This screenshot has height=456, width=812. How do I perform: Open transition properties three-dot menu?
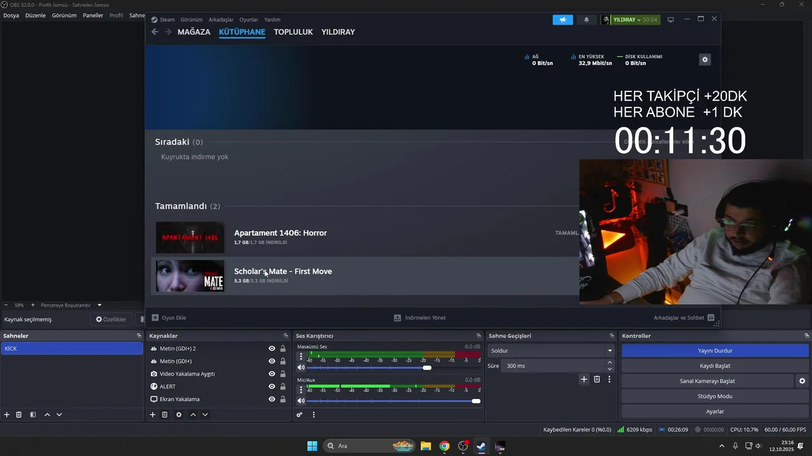pyautogui.click(x=610, y=379)
